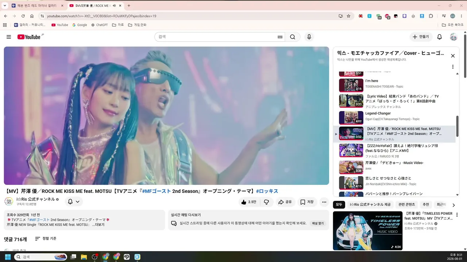Click the 공유 share button

click(285, 202)
